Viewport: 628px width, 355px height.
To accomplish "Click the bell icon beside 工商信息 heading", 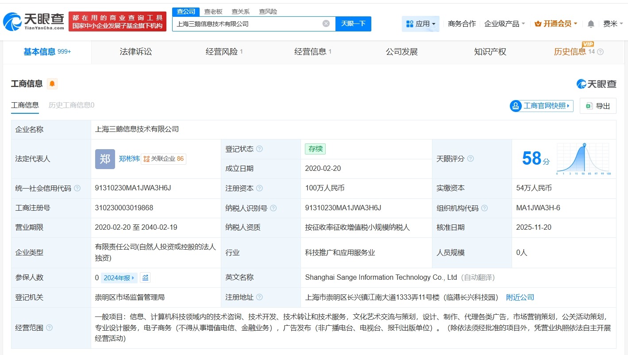I will [x=52, y=84].
